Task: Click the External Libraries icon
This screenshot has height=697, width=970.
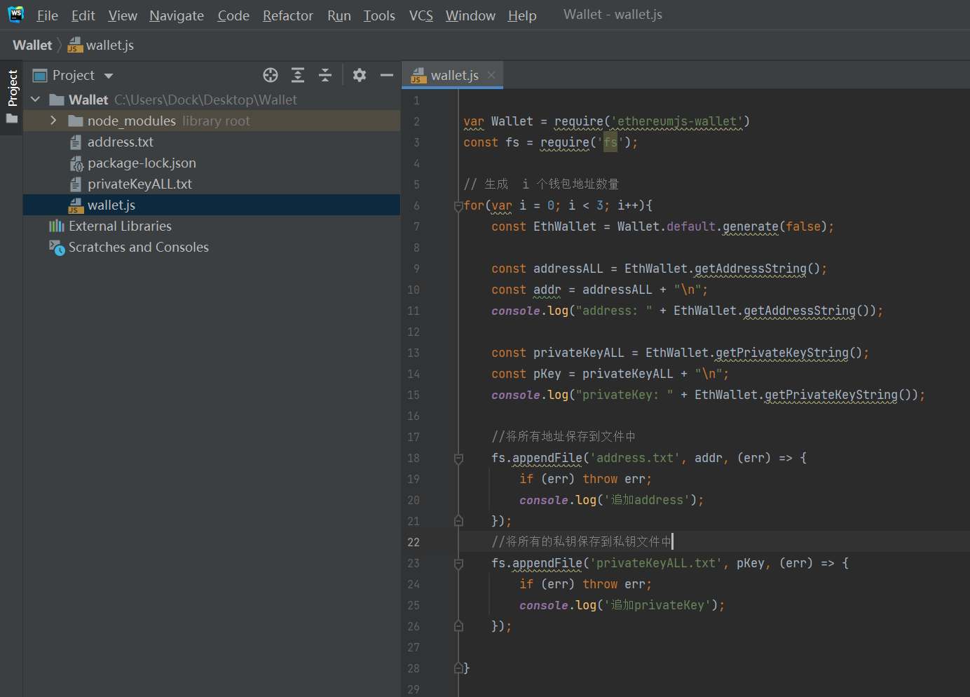Action: [57, 226]
